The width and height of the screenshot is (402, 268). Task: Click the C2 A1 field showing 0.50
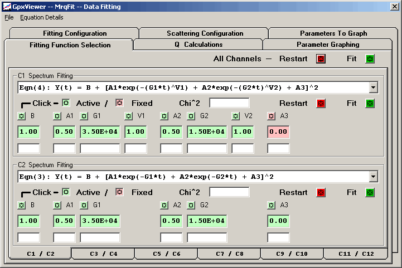click(x=64, y=221)
